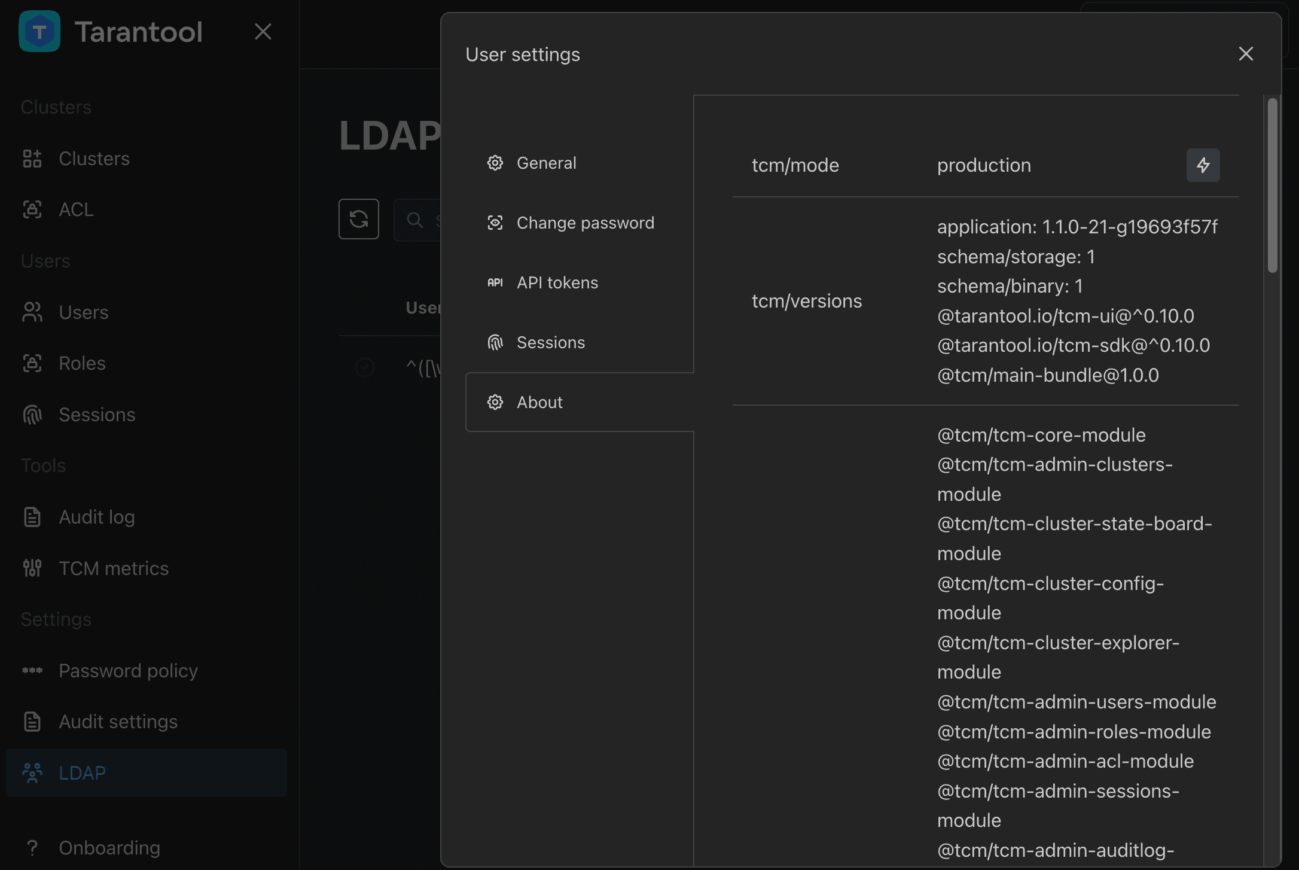Image resolution: width=1299 pixels, height=870 pixels.
Task: Click the dialog's vertical scrollbar thumb
Action: [x=1272, y=185]
